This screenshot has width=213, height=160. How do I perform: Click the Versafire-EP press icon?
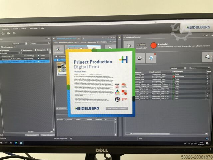pos(129,46)
